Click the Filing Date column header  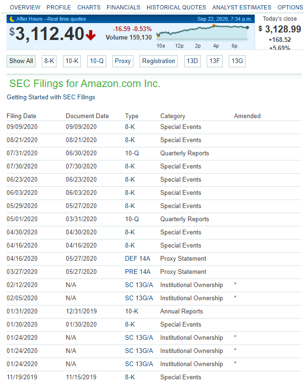pyautogui.click(x=21, y=116)
